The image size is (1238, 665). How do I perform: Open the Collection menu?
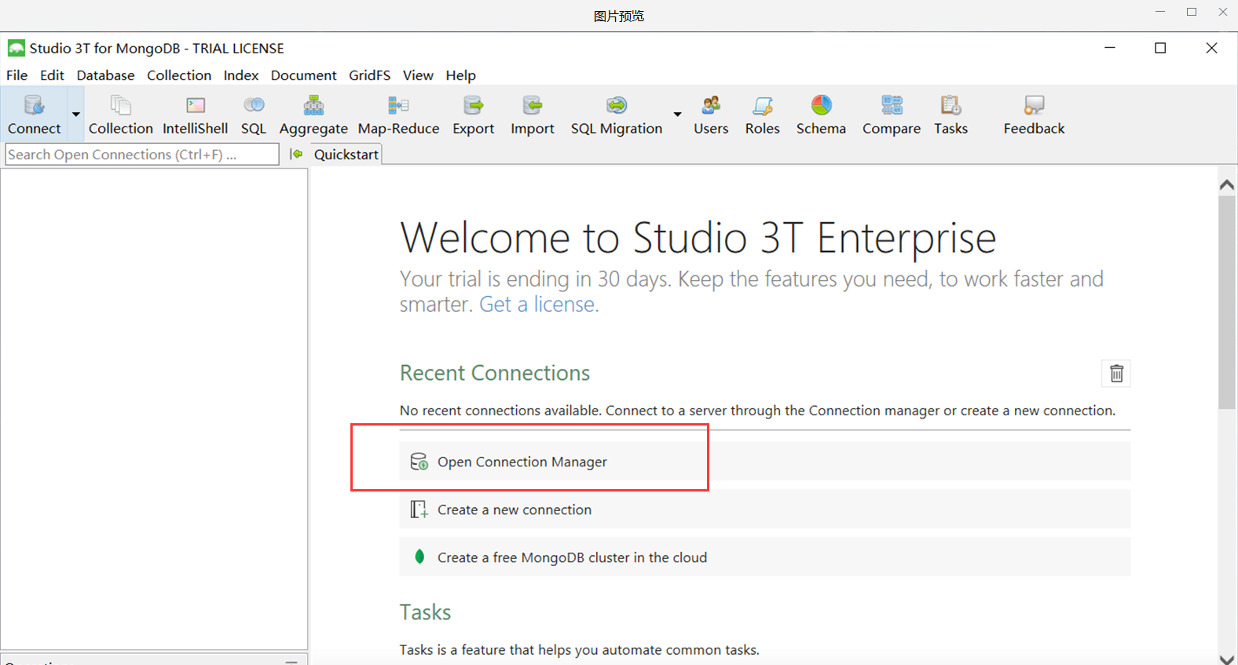click(179, 75)
